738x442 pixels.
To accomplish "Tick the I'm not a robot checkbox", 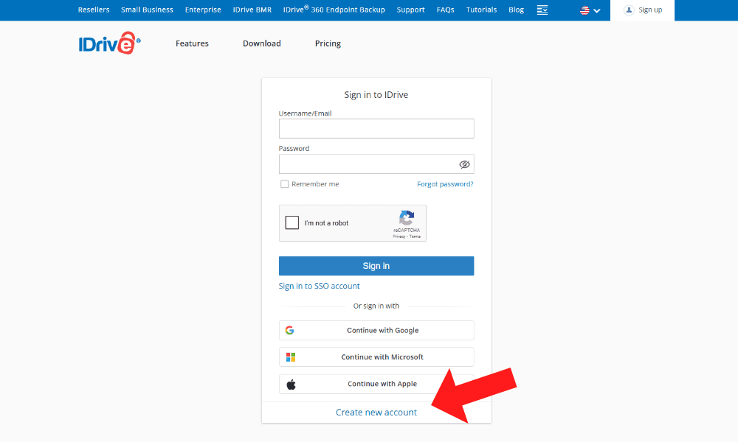I will pos(292,223).
